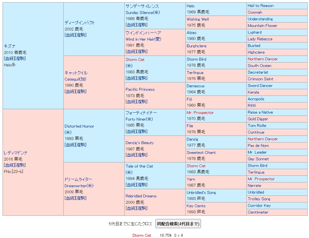This screenshot has width=309, height=238.
Task: Open the Damascus link
Action: (196, 86)
